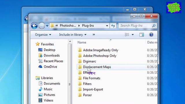
Task: Open Downloads in Favorites
Action: point(52,55)
